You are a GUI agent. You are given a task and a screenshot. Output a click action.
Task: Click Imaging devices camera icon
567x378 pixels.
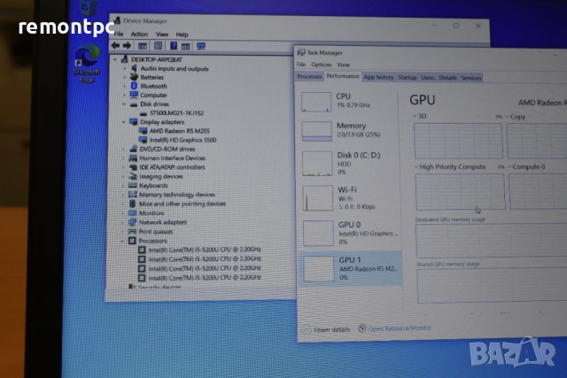click(133, 176)
